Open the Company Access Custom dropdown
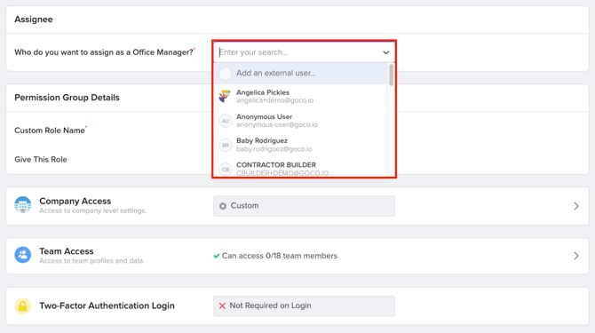Image resolution: width=595 pixels, height=333 pixels. (304, 206)
